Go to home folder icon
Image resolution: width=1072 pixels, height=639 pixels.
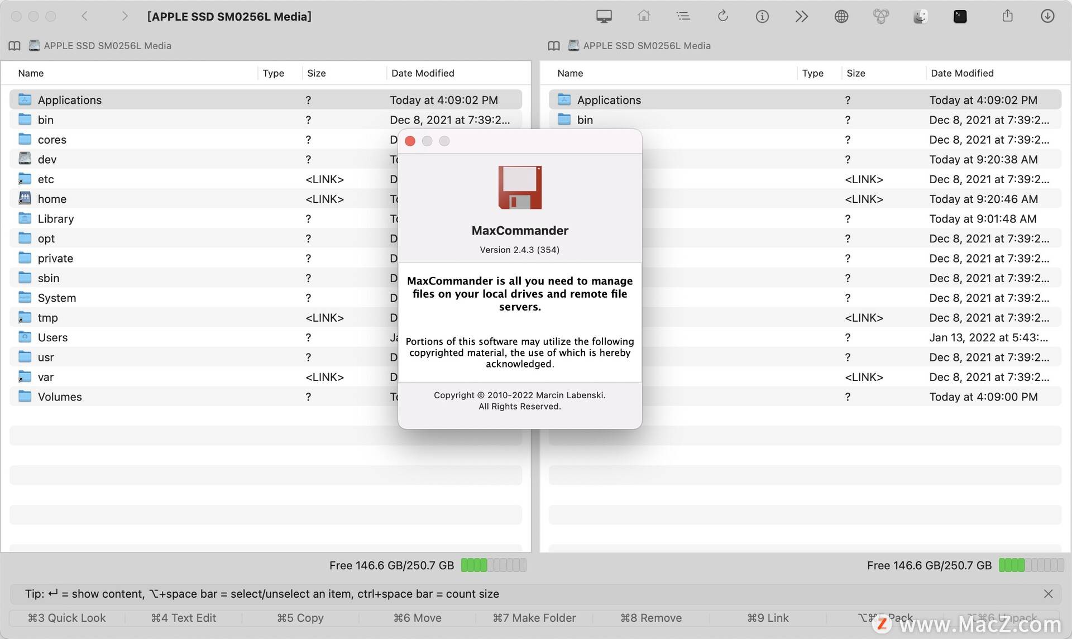coord(644,16)
